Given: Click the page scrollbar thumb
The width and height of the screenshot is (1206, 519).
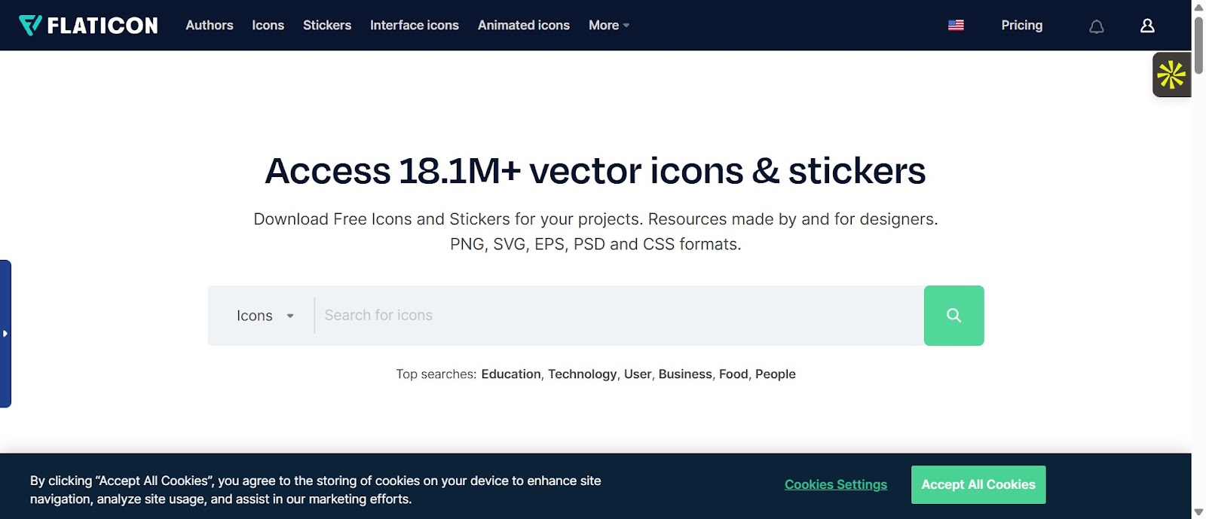Looking at the screenshot, I should coord(1198,44).
